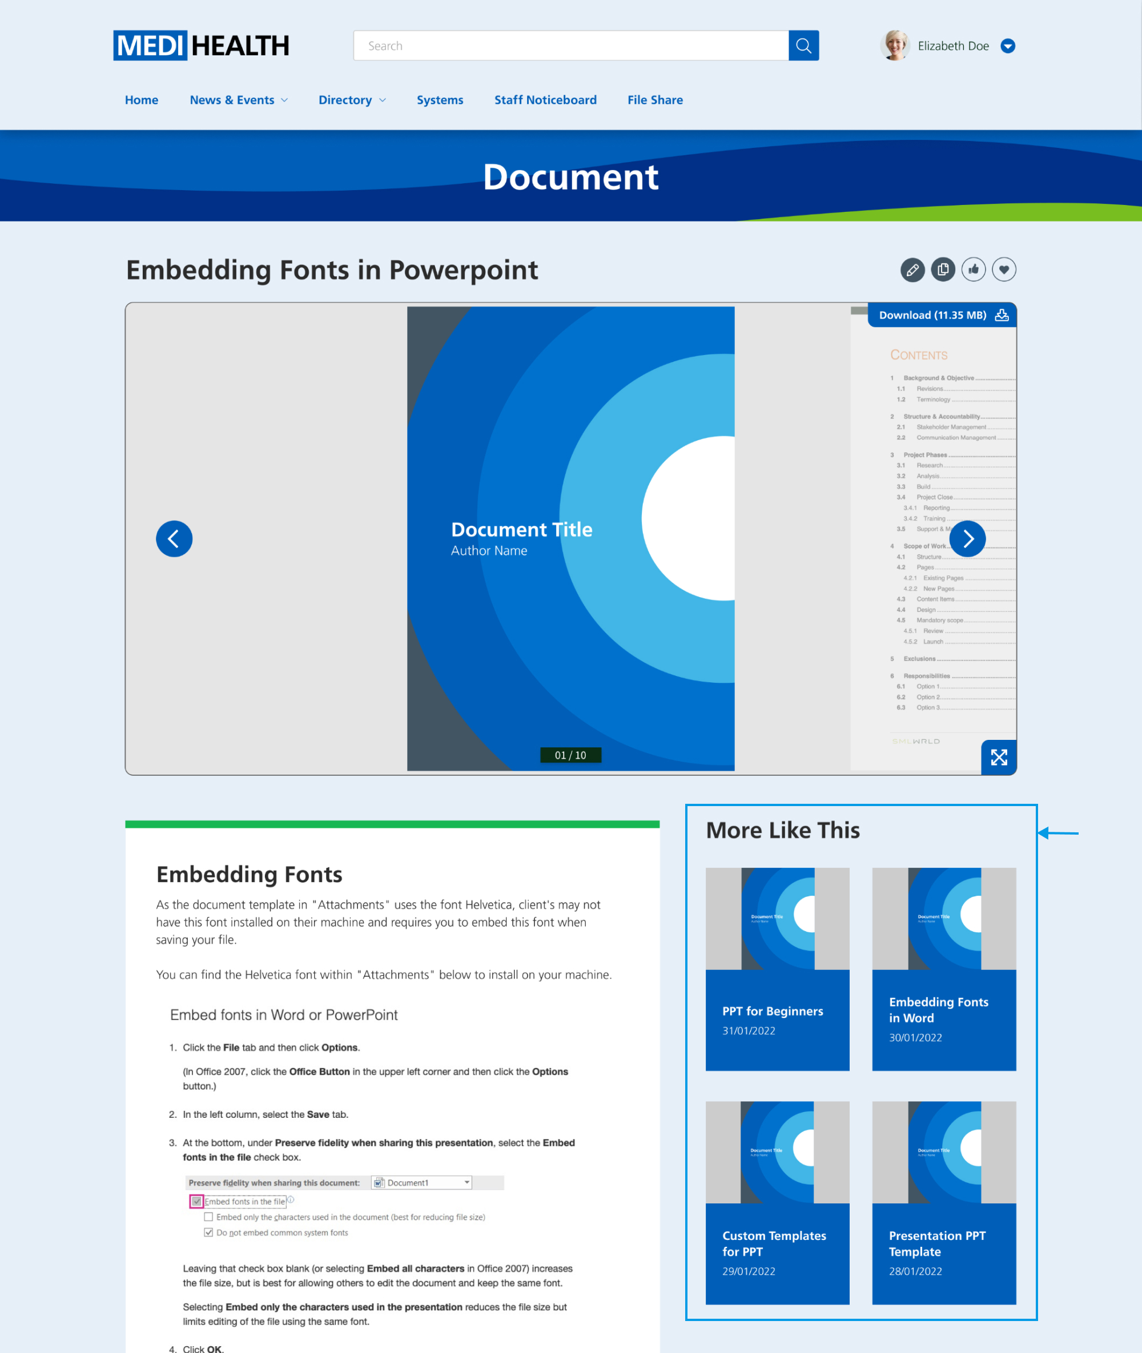Click the next arrow on document preview
1142x1353 pixels.
click(967, 538)
